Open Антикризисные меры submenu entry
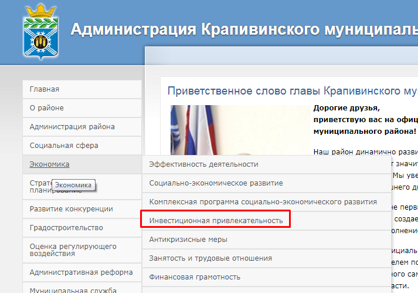 [x=267, y=240]
